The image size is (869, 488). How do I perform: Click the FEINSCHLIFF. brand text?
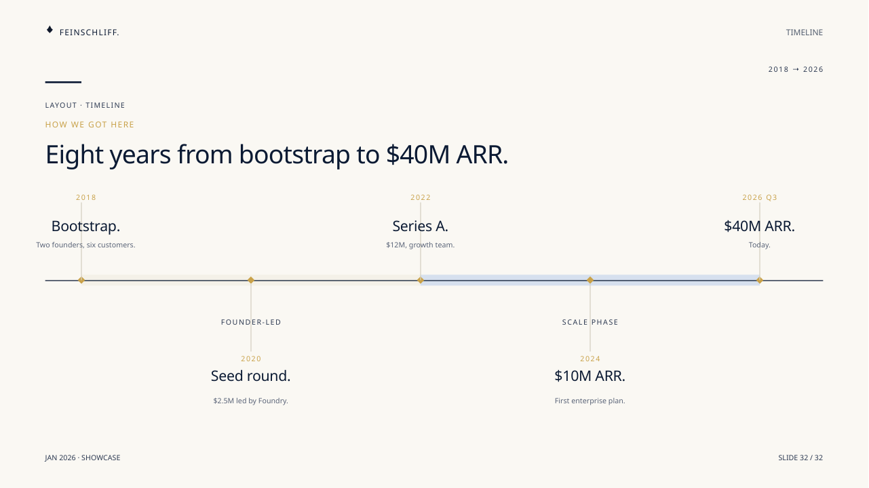pos(89,33)
